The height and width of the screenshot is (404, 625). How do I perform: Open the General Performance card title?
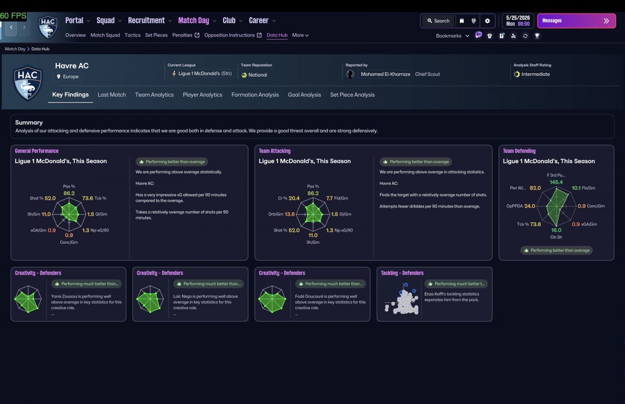coord(37,151)
